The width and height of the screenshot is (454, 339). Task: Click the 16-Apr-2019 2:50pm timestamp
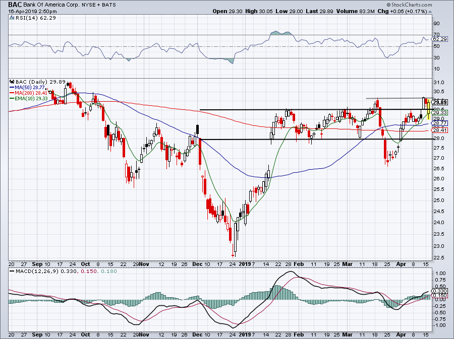click(x=32, y=12)
